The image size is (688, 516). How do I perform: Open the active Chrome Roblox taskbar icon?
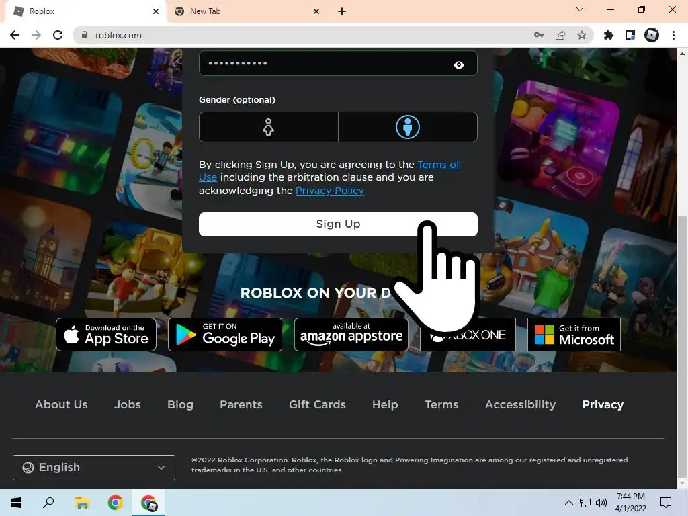(x=148, y=503)
